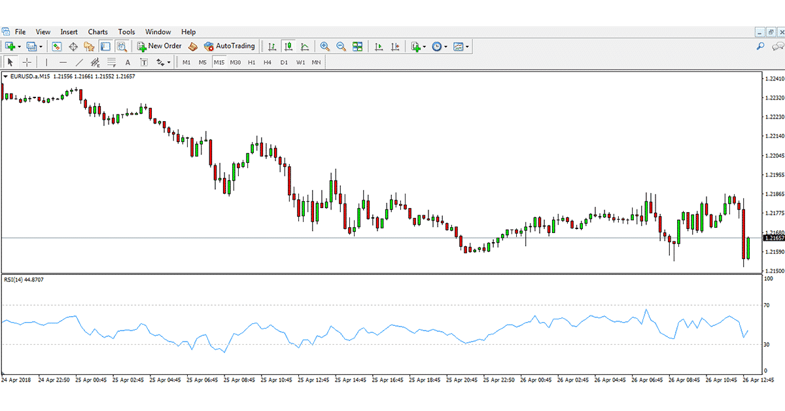Expand the new chart dropdown arrow

coord(20,46)
